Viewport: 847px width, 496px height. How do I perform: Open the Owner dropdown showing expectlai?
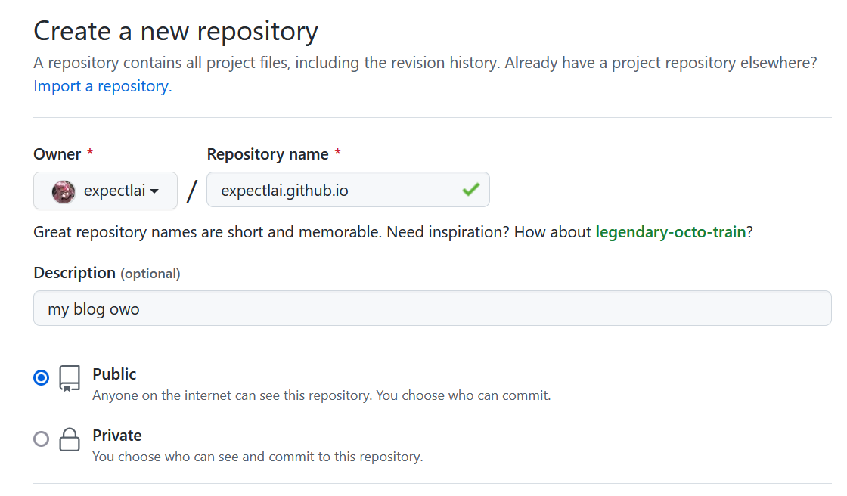(105, 191)
